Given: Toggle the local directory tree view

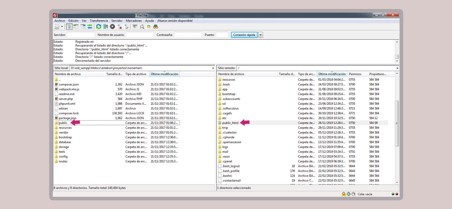Looking at the screenshot, I should [76, 27].
